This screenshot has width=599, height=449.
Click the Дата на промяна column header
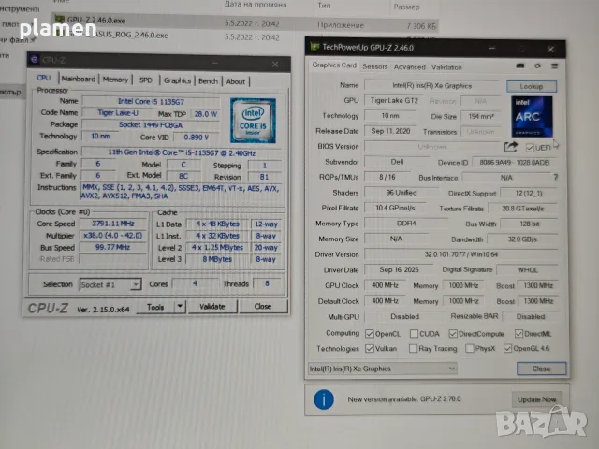click(256, 4)
